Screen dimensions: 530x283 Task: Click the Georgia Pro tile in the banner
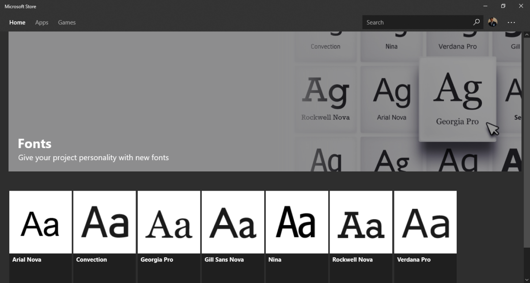click(457, 97)
